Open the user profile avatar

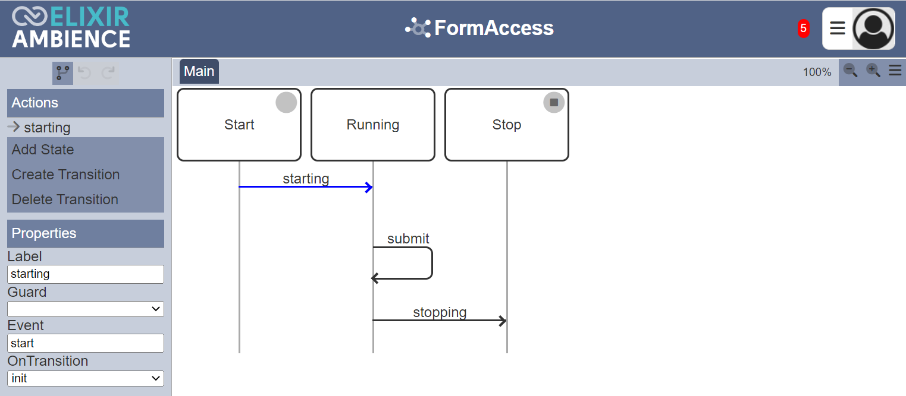(873, 28)
